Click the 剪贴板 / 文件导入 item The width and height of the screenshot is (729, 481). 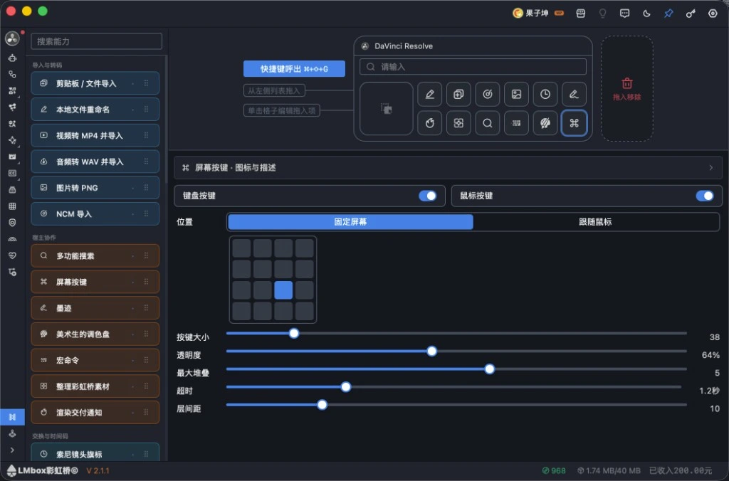[95, 83]
